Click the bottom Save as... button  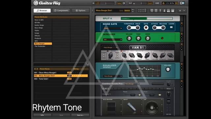pyautogui.click(x=80, y=115)
